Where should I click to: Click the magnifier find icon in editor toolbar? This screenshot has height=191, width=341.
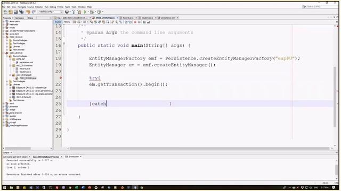(92, 22)
